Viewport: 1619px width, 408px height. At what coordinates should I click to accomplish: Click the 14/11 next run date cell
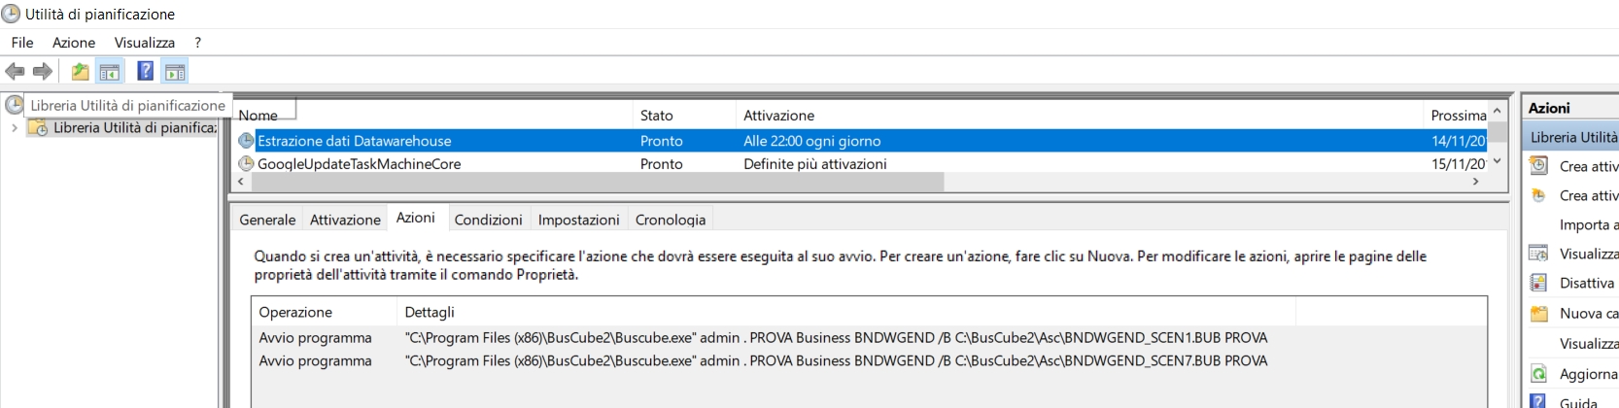pos(1458,141)
